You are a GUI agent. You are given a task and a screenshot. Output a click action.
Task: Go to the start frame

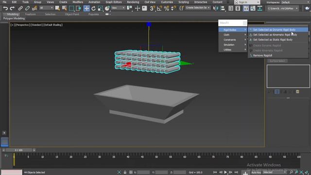215,172
